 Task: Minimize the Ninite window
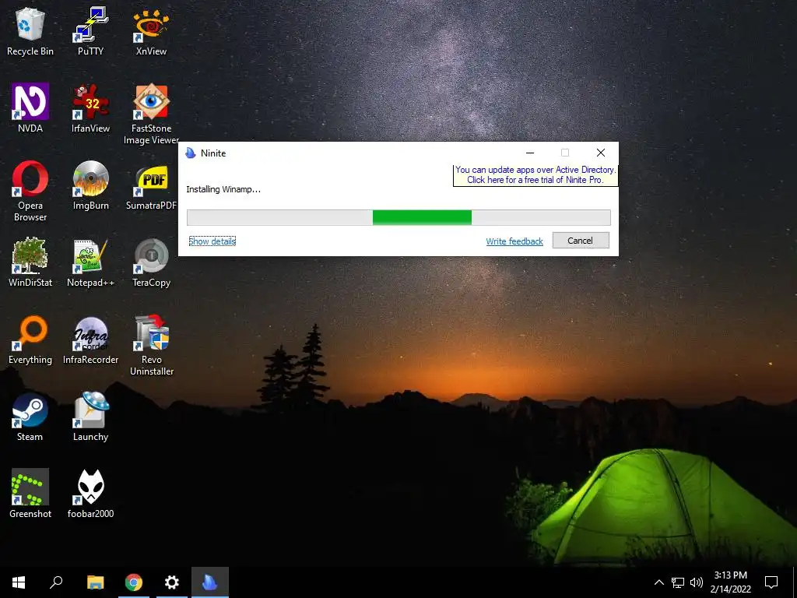pos(530,153)
